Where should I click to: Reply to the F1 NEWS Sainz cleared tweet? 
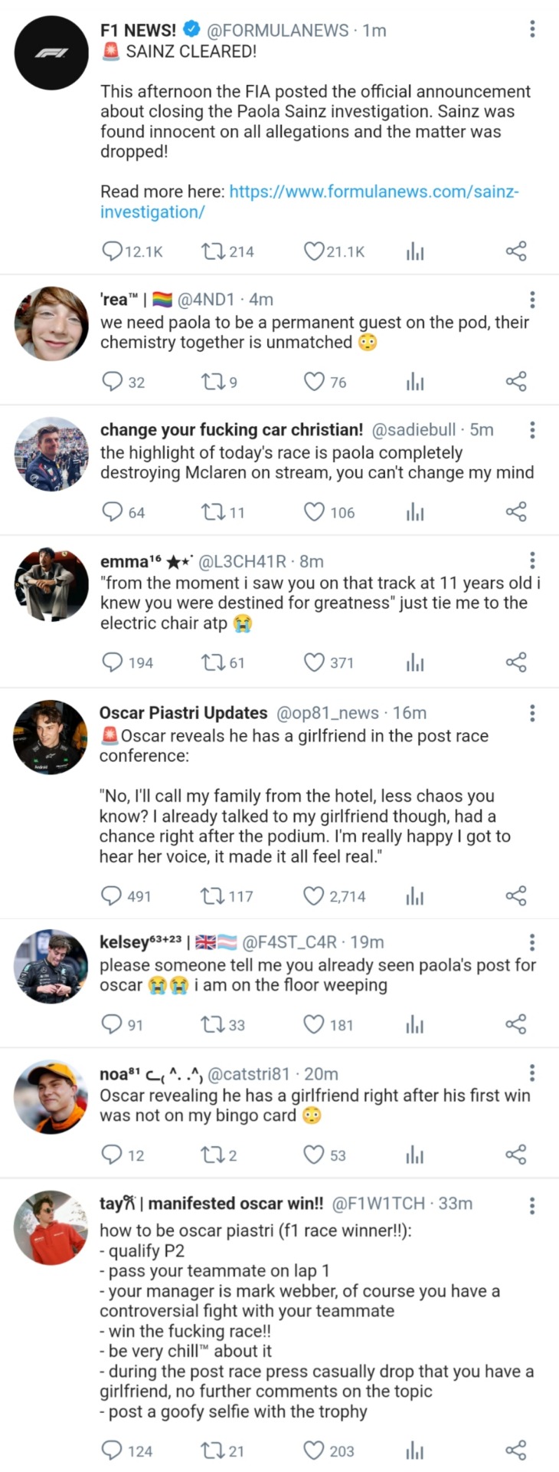tap(113, 251)
